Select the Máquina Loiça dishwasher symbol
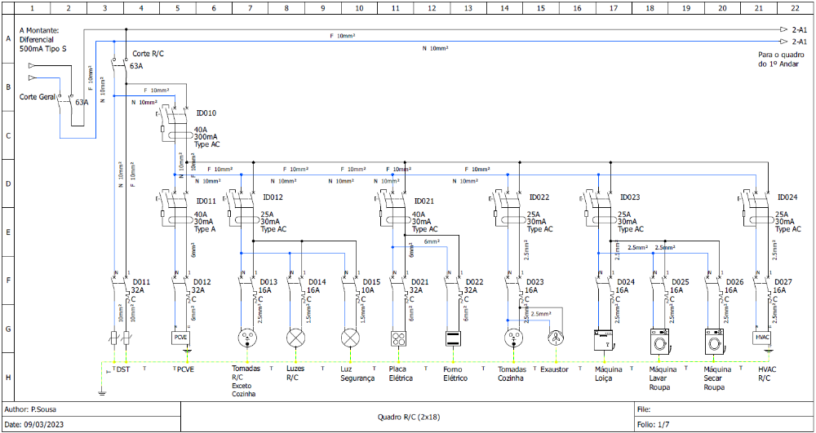The width and height of the screenshot is (816, 433). click(x=603, y=338)
